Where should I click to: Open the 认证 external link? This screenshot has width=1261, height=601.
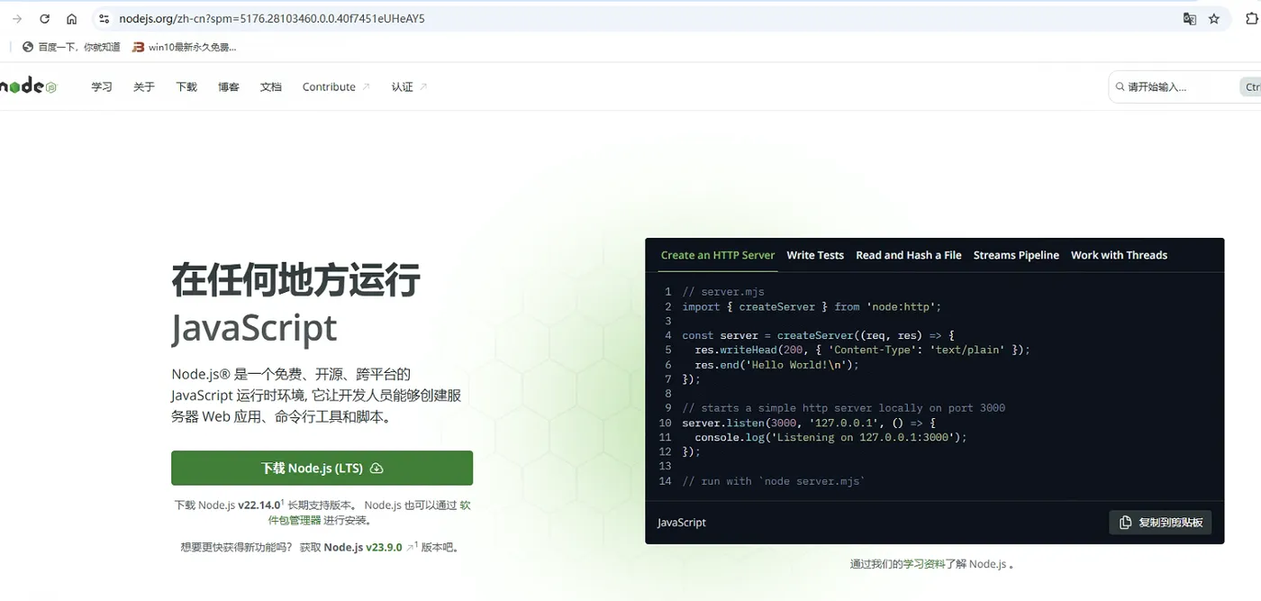pos(409,87)
